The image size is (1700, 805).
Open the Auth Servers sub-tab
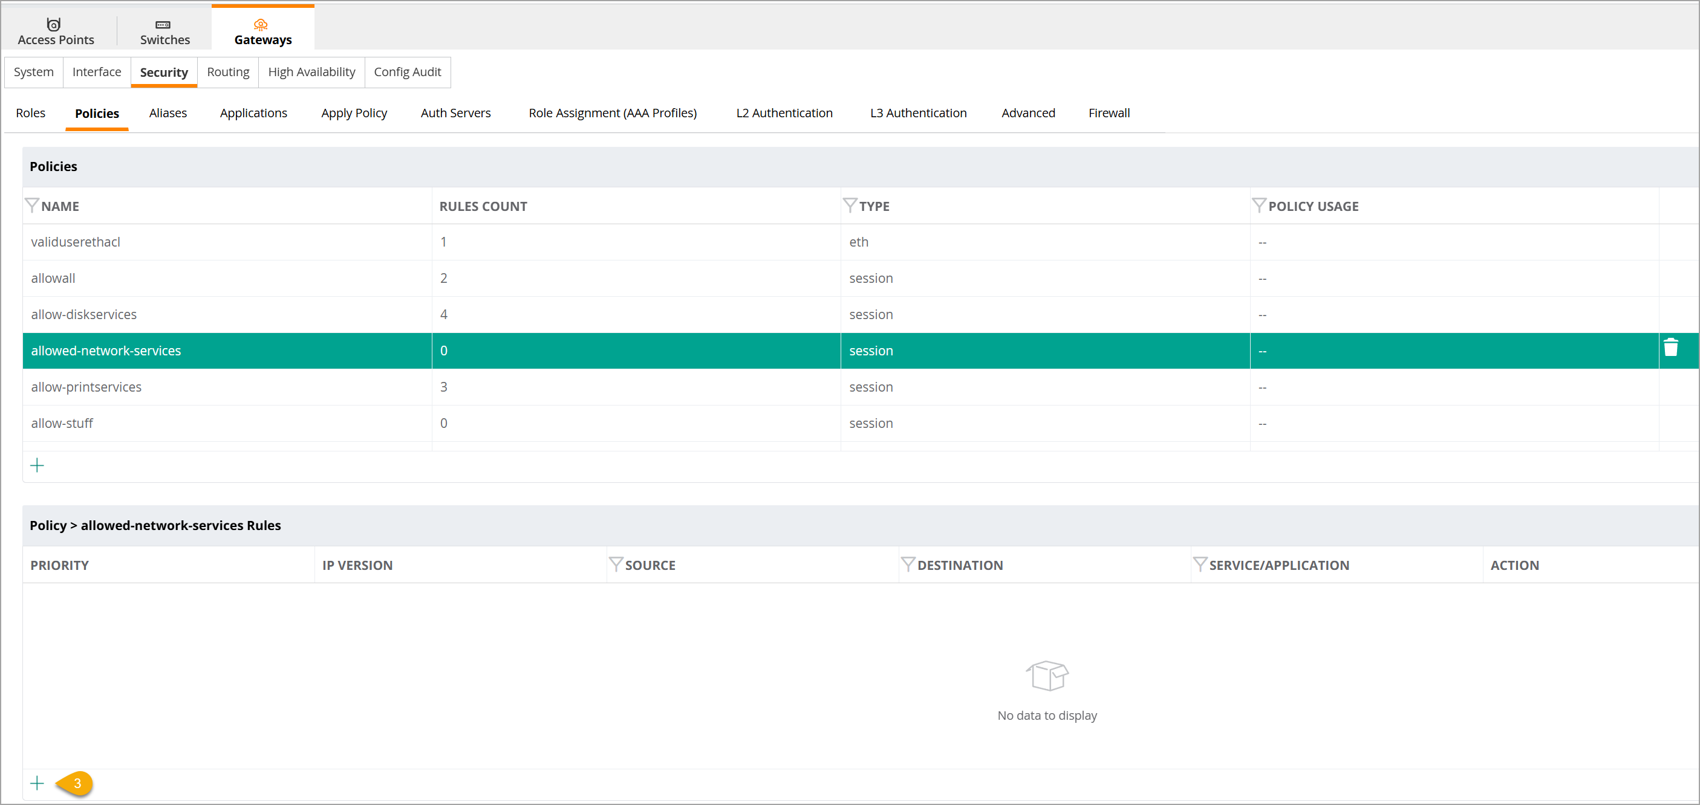[455, 113]
